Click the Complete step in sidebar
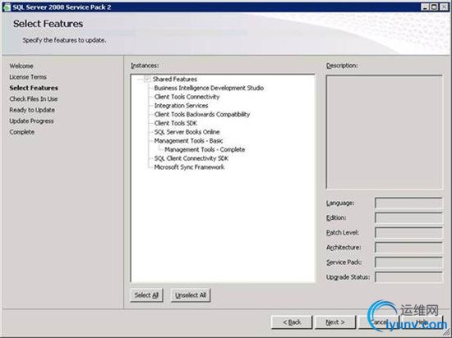Viewport: 452px width, 338px height. click(22, 132)
